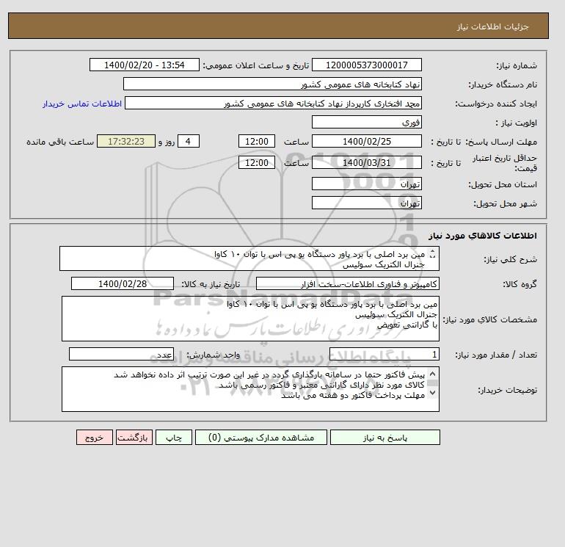Click need date field 1400/02/28
Viewport: 565px width, 547px height.
[123, 283]
